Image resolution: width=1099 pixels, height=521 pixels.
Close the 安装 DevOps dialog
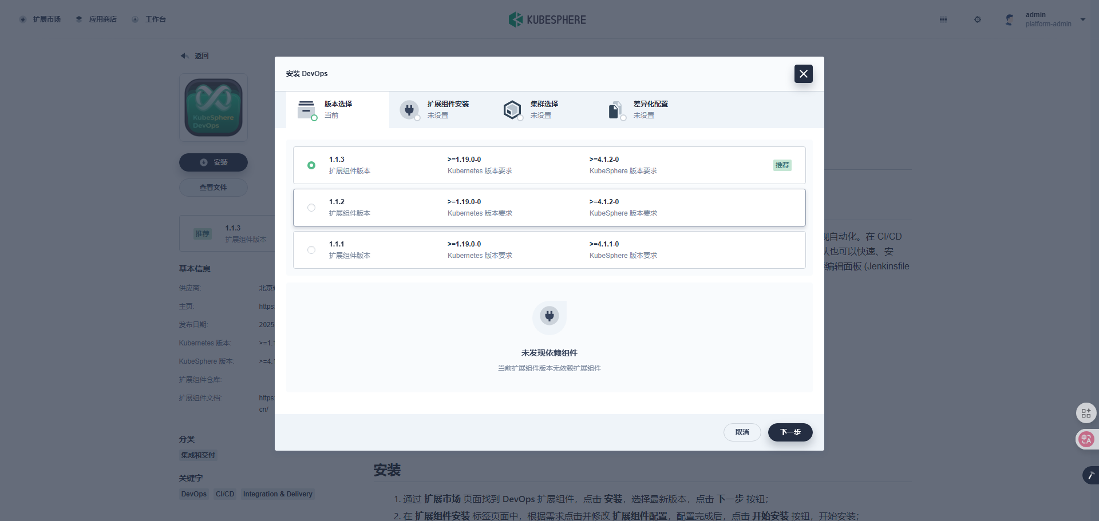click(x=804, y=74)
